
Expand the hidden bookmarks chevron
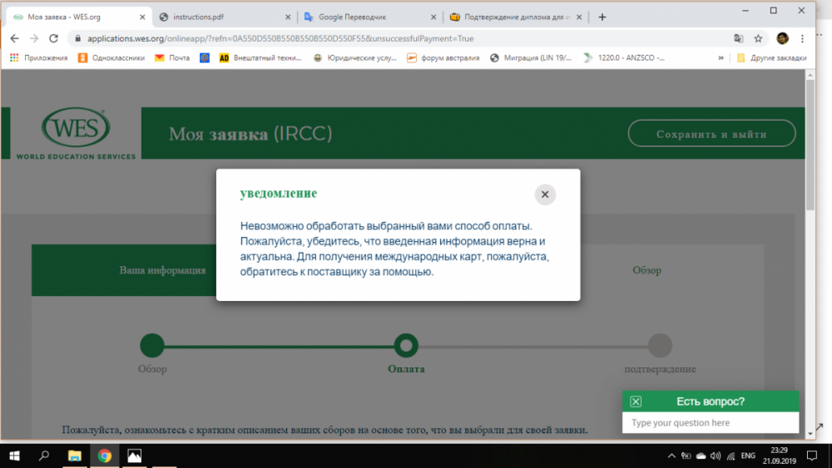(721, 58)
